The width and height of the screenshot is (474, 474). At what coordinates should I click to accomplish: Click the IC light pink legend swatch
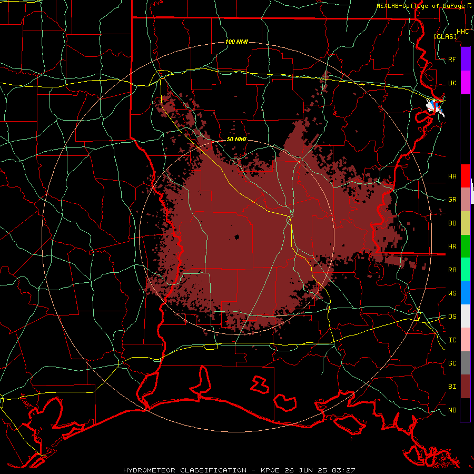pyautogui.click(x=465, y=340)
